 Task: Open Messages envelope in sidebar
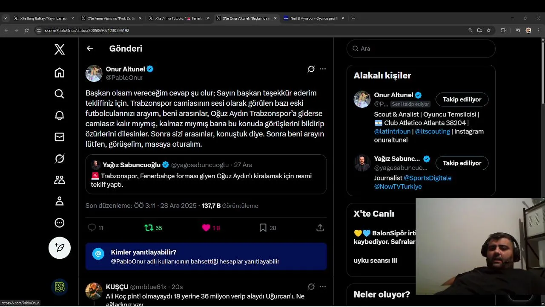pos(60,137)
